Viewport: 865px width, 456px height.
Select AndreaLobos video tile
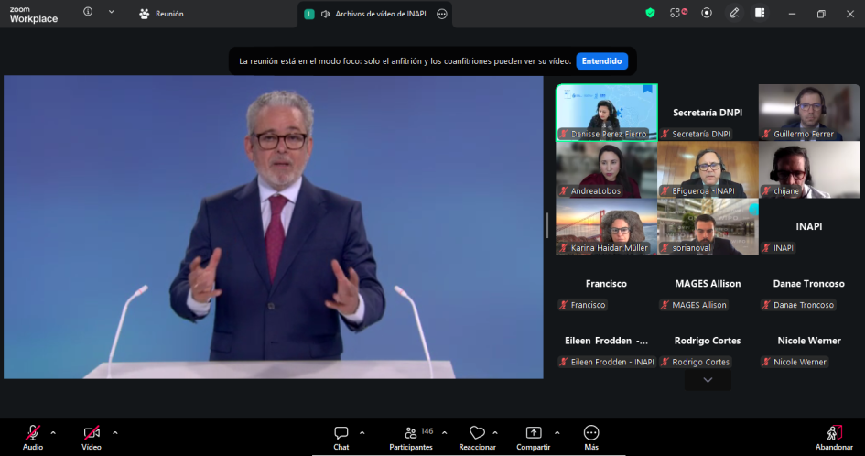(x=606, y=170)
